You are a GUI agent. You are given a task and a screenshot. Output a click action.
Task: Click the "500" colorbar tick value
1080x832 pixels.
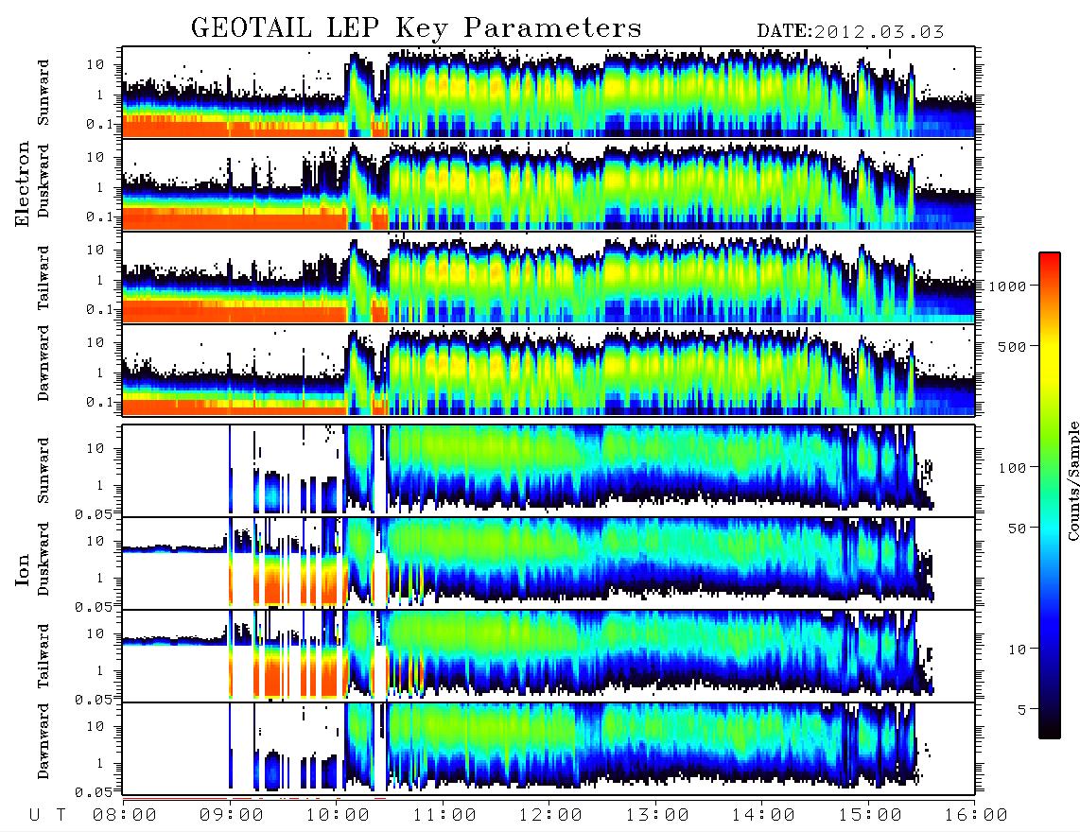click(x=1012, y=346)
